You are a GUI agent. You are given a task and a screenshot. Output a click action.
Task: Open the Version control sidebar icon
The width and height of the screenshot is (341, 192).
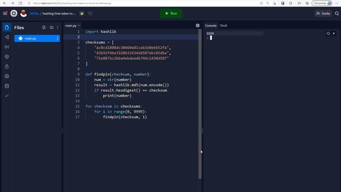click(x=7, y=37)
